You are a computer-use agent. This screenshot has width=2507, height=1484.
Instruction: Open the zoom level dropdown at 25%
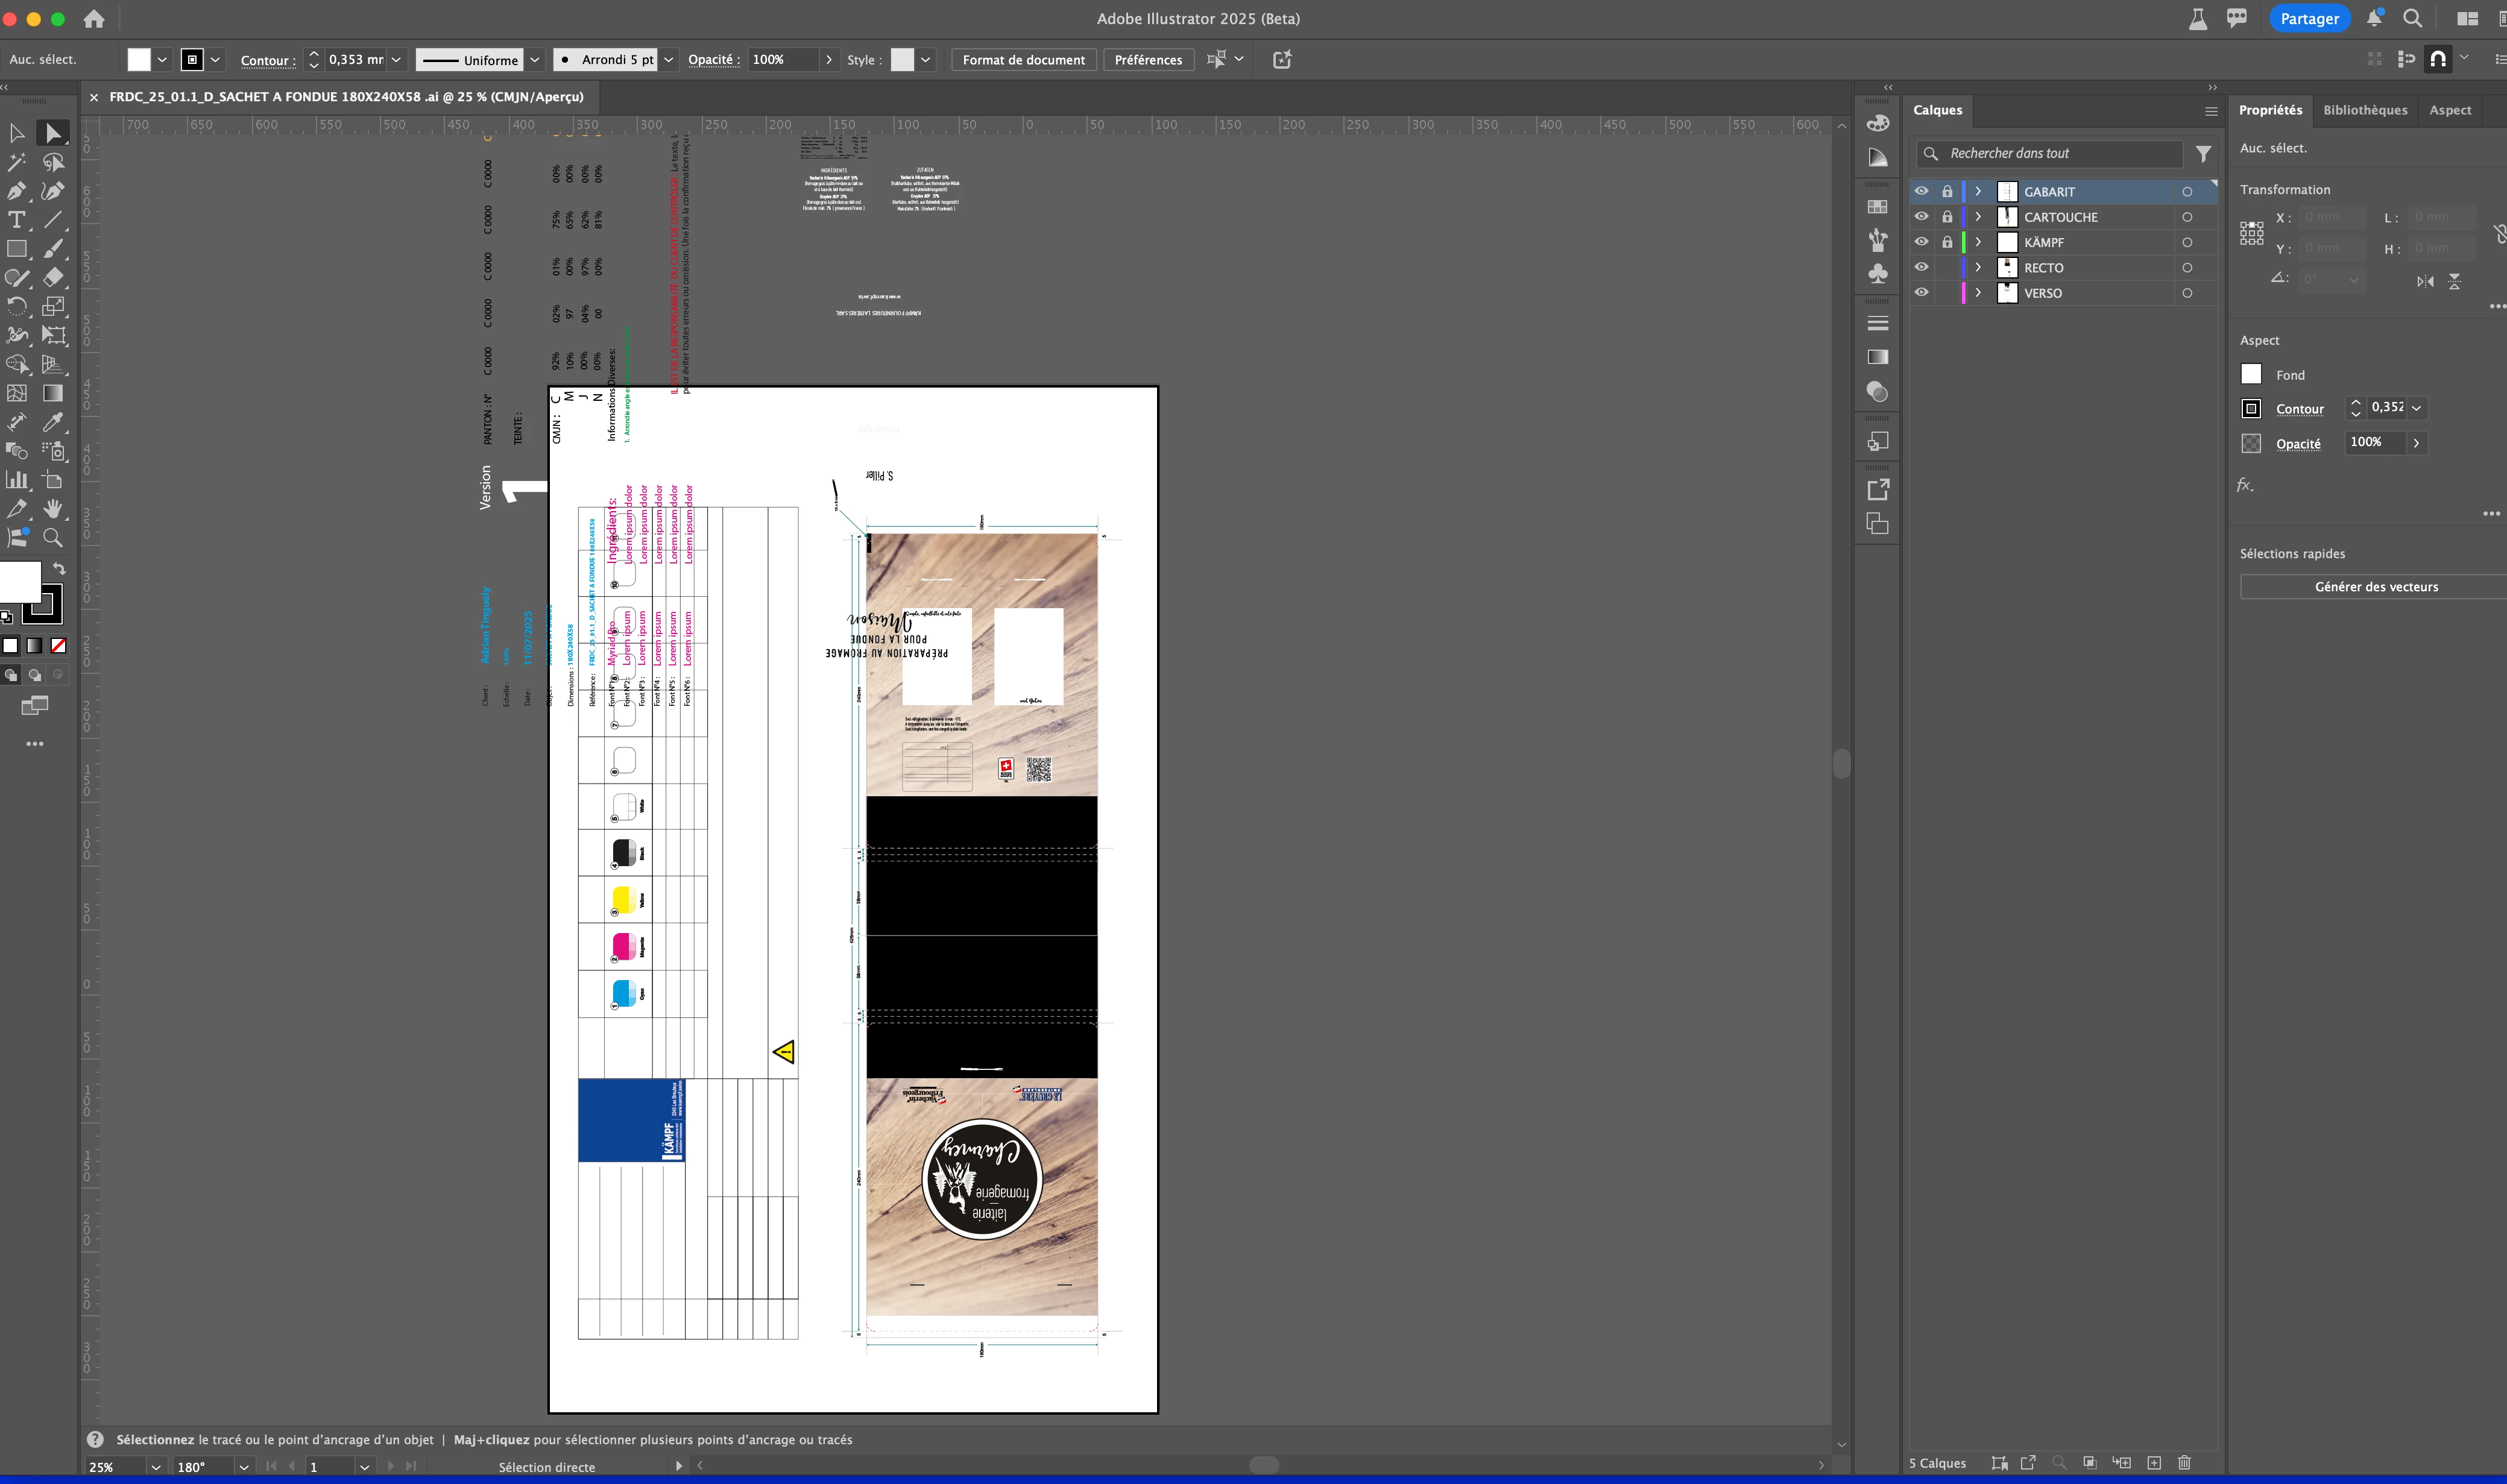pos(155,1466)
